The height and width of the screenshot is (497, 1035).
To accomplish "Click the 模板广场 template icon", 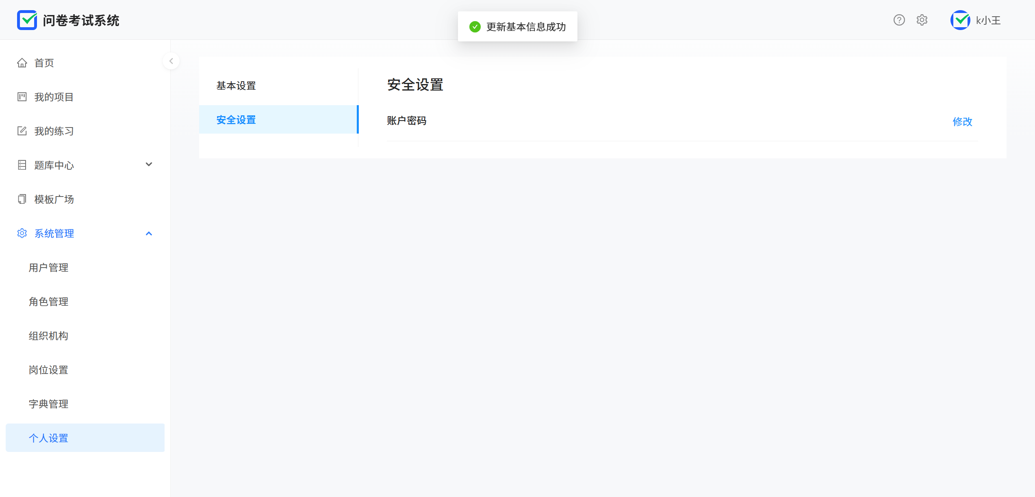I will pos(22,199).
